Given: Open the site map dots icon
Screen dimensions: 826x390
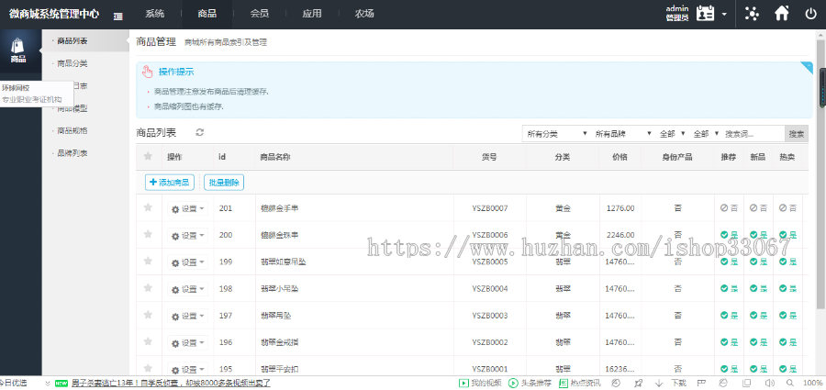Looking at the screenshot, I should (752, 14).
